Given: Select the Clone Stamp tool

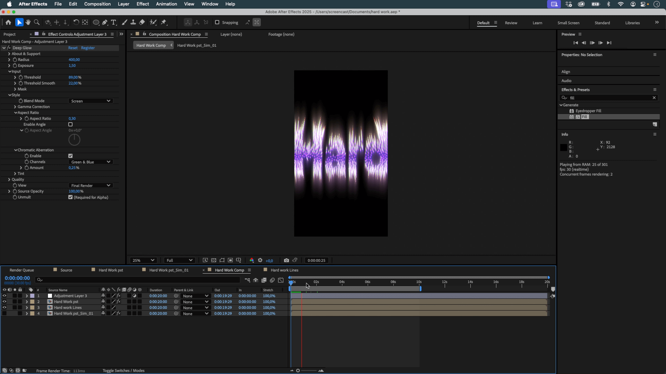Looking at the screenshot, I should pyautogui.click(x=133, y=23).
